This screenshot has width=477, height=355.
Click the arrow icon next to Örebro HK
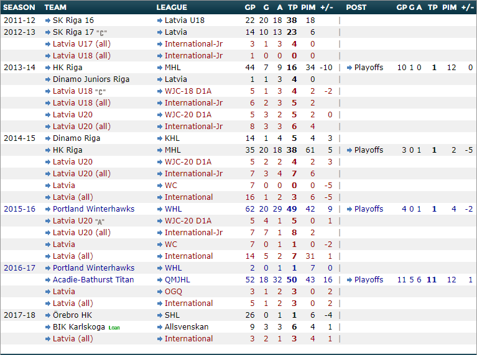tap(47, 315)
